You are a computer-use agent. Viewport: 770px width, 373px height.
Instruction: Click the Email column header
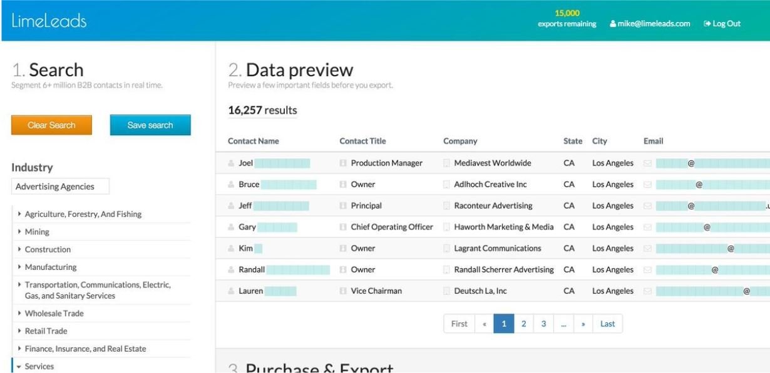[654, 141]
